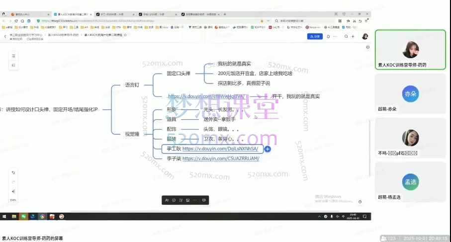Open the zoom percentage control at bottom-left

pos(13,200)
